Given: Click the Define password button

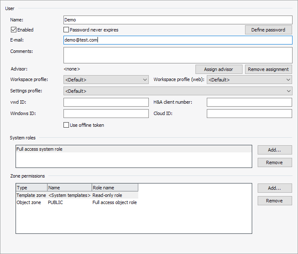Looking at the screenshot, I should pyautogui.click(x=268, y=30).
